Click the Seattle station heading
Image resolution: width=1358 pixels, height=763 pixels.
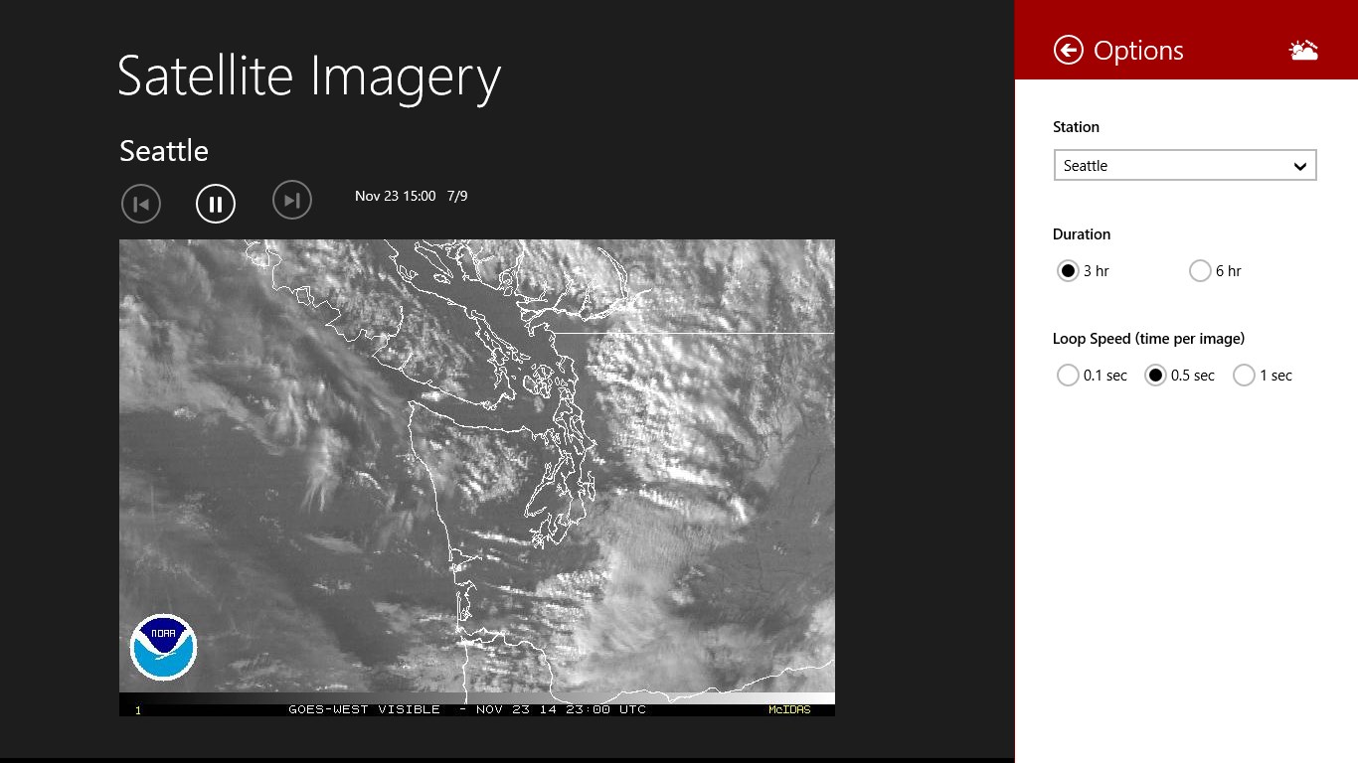(x=163, y=151)
